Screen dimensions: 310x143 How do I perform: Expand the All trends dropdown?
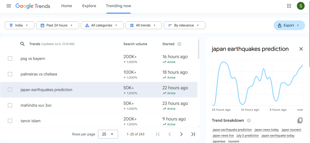click(144, 25)
